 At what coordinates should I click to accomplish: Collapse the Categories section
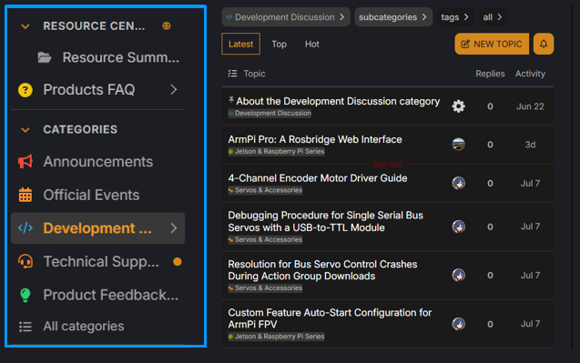(25, 130)
